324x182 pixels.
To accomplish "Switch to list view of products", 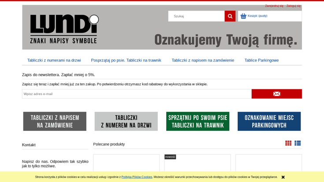I will point(298,143).
